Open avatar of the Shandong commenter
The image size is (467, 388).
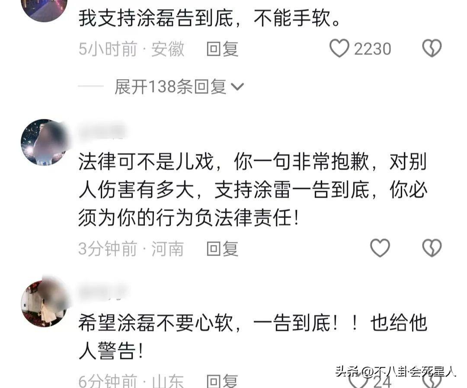[x=45, y=303]
